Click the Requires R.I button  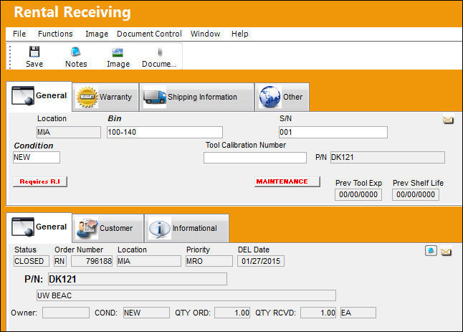[40, 181]
